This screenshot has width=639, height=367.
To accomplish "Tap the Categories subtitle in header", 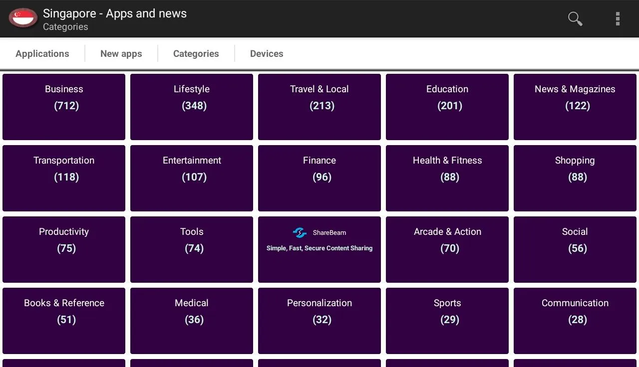I will click(65, 27).
